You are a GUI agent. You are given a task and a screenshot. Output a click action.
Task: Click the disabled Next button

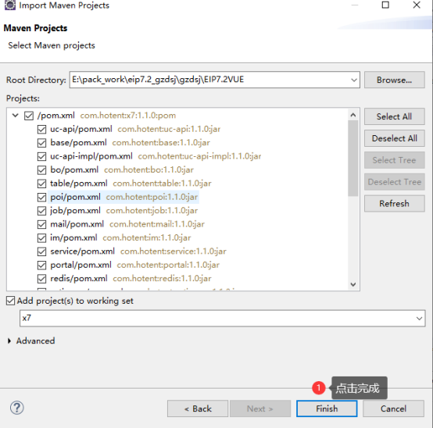pos(260,408)
